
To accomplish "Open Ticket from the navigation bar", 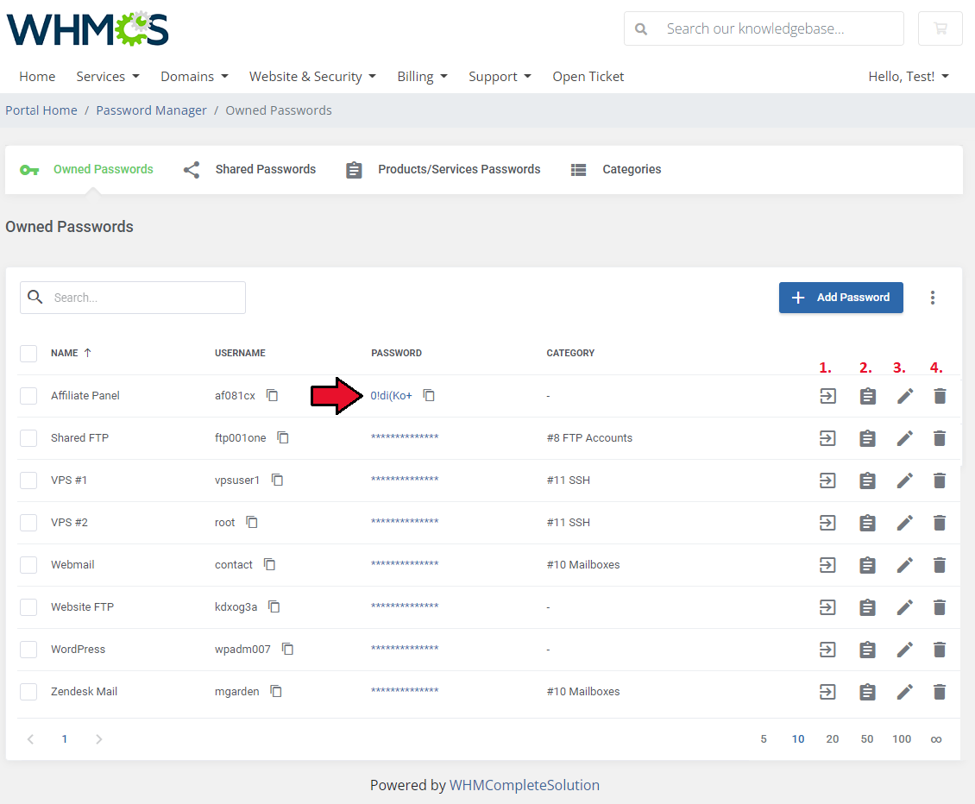I will (588, 77).
